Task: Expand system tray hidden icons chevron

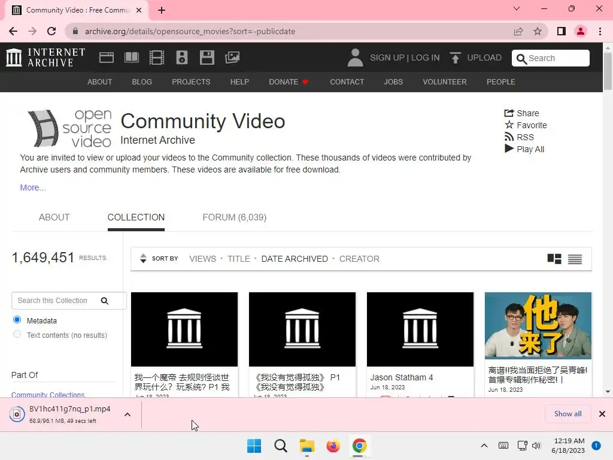Action: [x=484, y=446]
